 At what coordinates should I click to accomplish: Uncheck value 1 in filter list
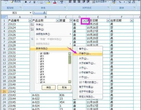point(41,56)
